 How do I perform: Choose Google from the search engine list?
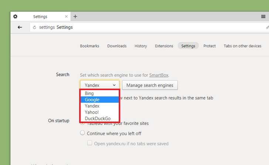tap(100, 100)
